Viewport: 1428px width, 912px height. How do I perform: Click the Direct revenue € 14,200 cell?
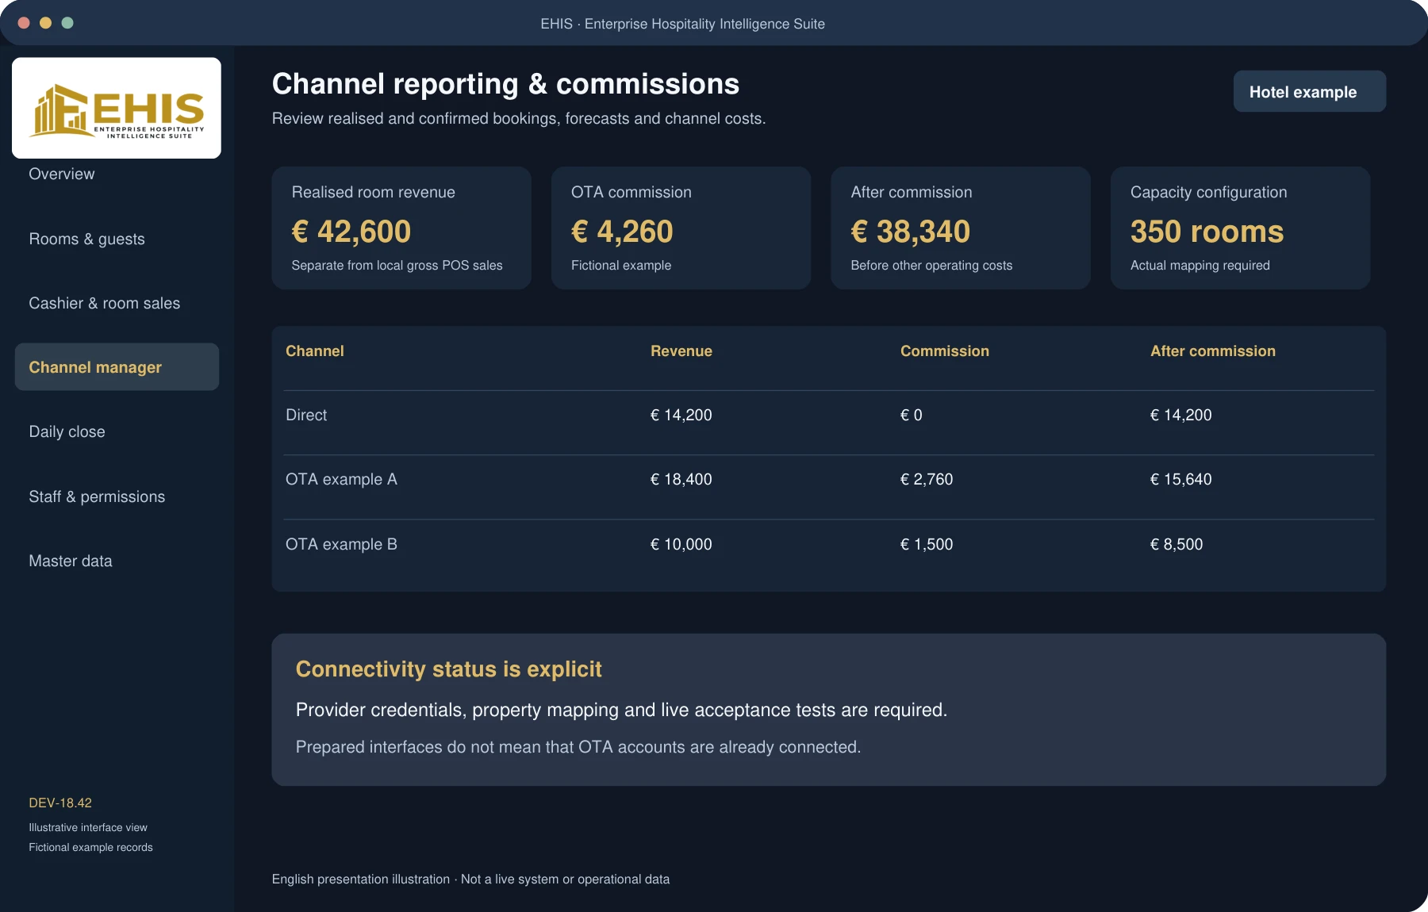pos(681,415)
